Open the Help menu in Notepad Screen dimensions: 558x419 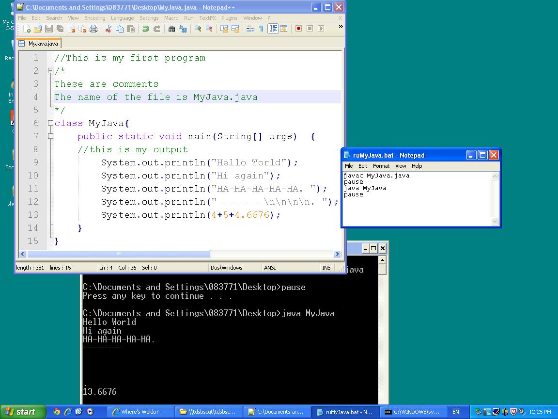click(x=417, y=166)
